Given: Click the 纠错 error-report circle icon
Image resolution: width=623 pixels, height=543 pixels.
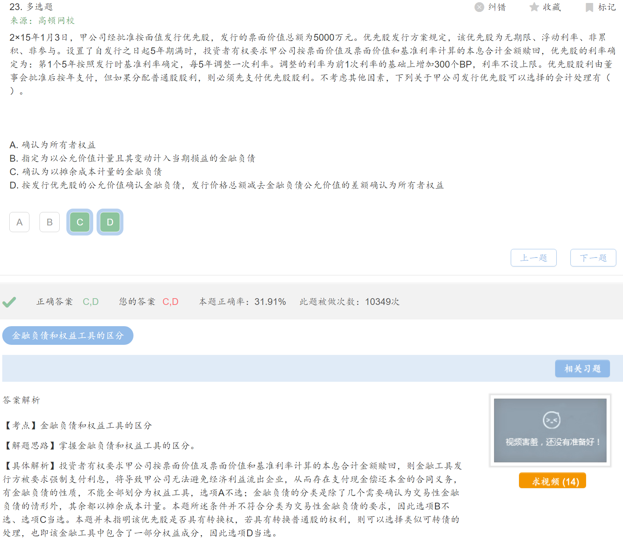Looking at the screenshot, I should [x=479, y=7].
